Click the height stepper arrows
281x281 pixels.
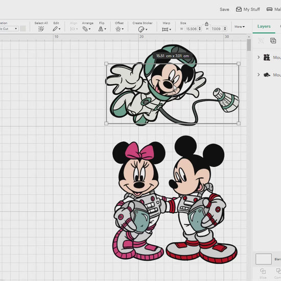(225, 29)
